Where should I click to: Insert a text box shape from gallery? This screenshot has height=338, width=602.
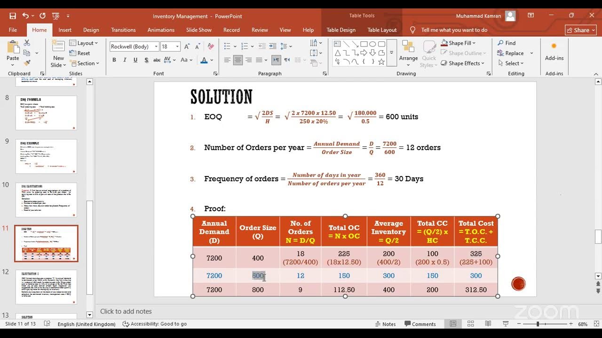pyautogui.click(x=337, y=44)
